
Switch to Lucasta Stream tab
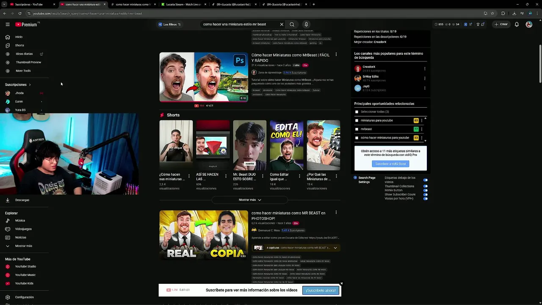pyautogui.click(x=184, y=4)
